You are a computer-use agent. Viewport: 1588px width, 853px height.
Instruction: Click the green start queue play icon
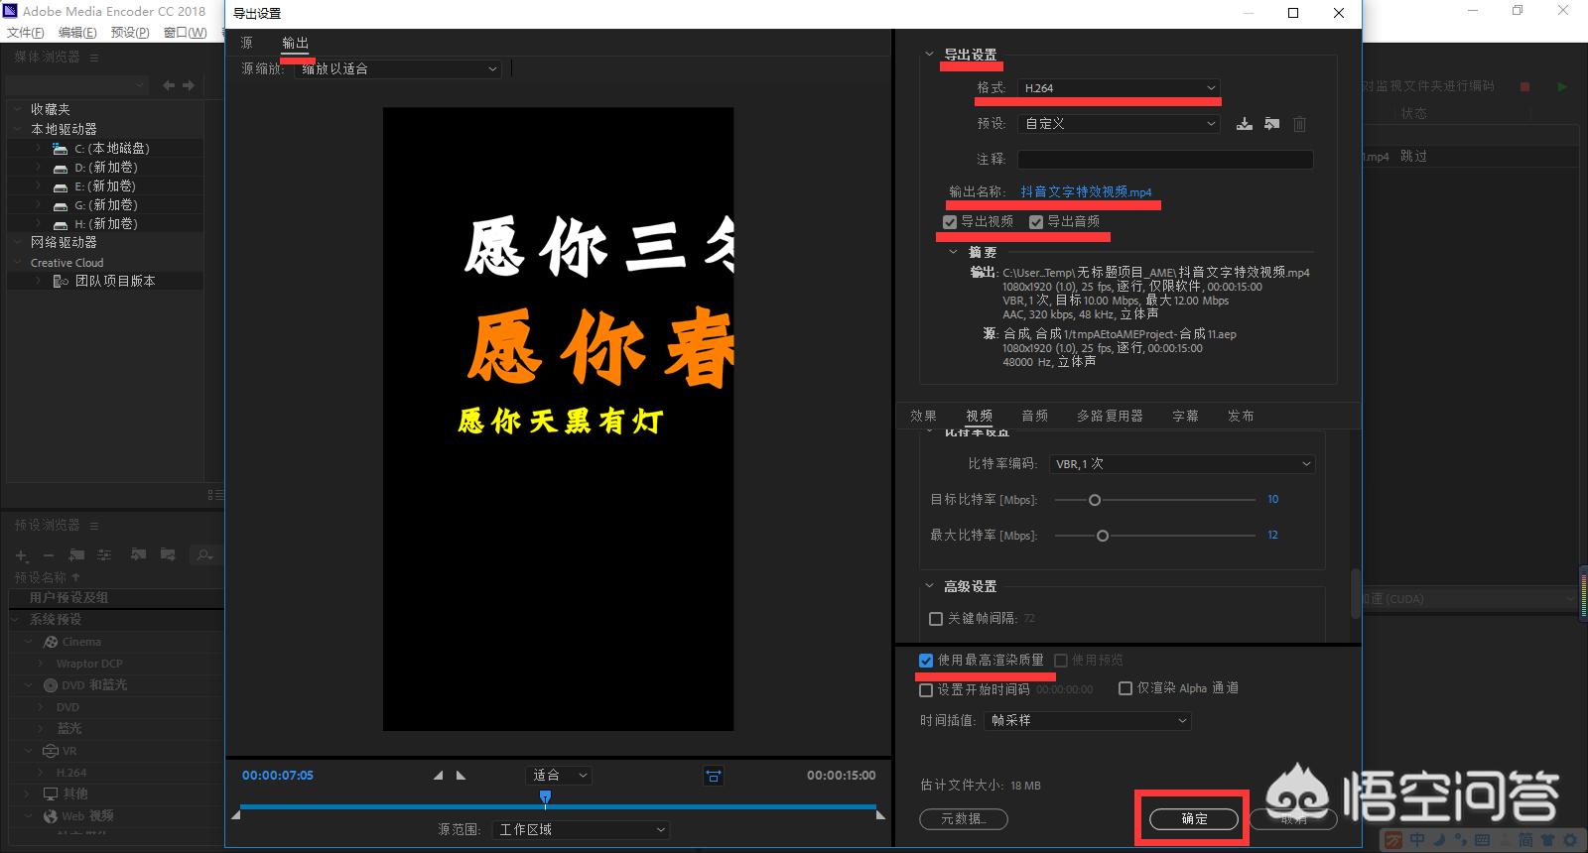point(1562,87)
